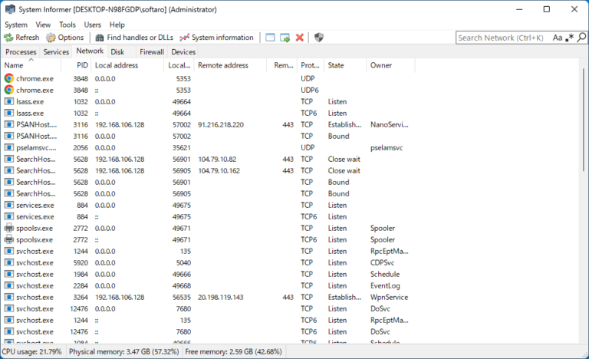Click the red X terminate icon

[x=299, y=38]
